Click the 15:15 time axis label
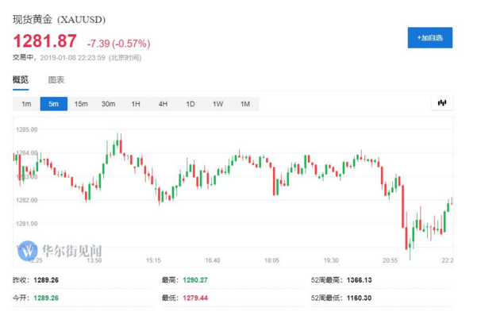Image resolution: width=481 pixels, height=327 pixels. tap(153, 260)
